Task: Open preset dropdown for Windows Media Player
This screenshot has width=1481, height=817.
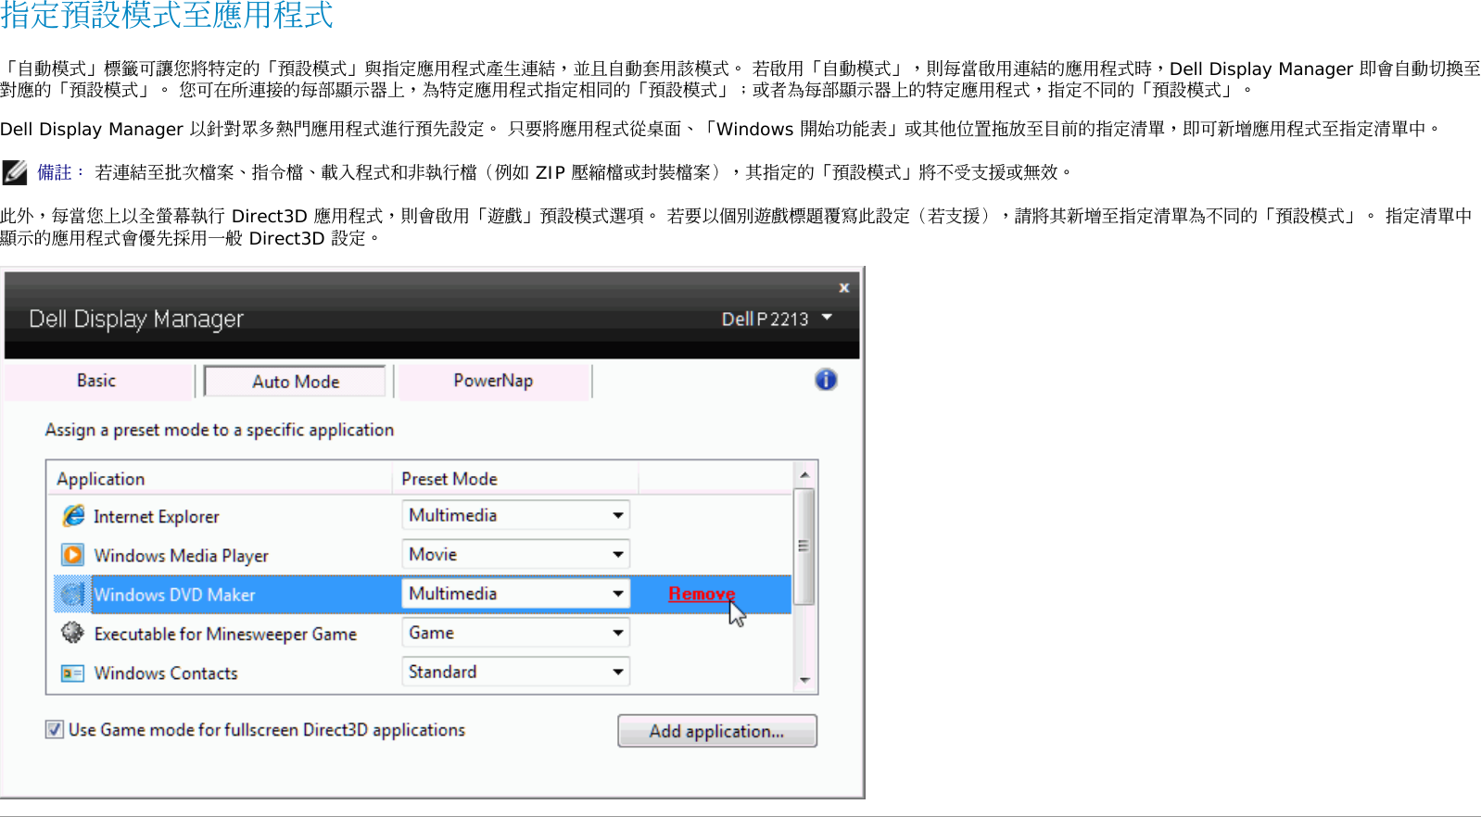Action: point(516,554)
